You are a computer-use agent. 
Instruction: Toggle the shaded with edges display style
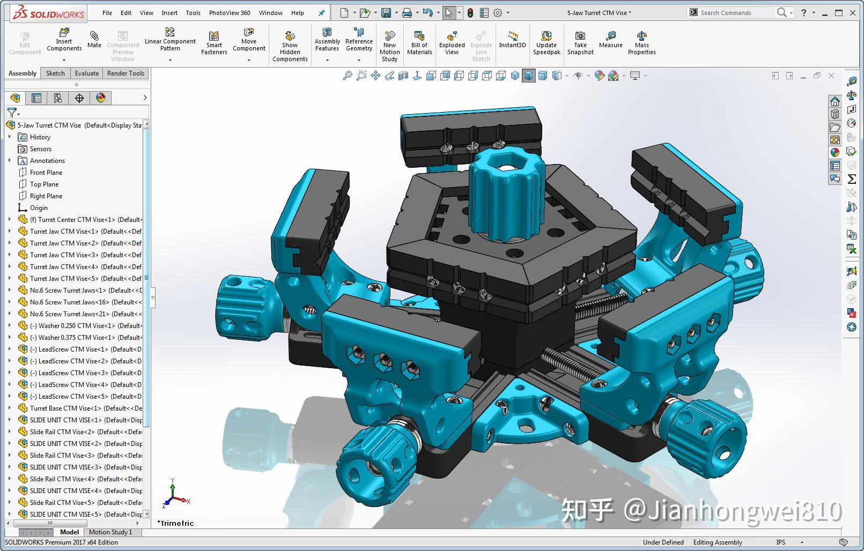528,76
